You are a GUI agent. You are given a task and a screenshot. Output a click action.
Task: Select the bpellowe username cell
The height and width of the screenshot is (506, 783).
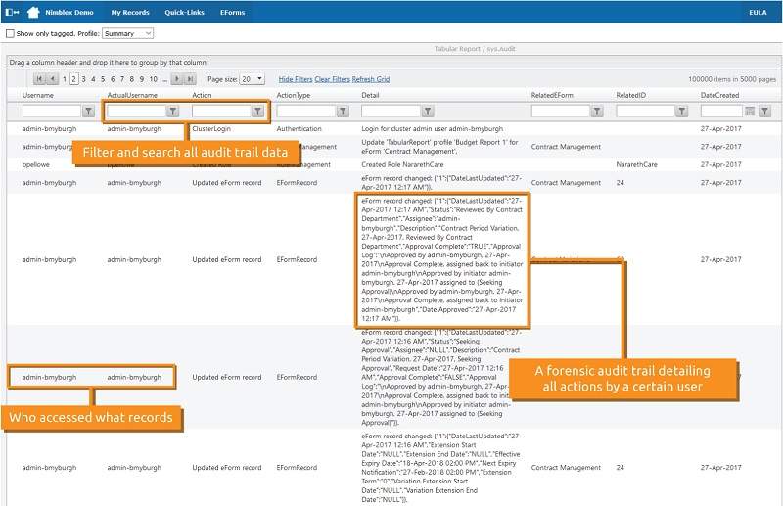pyautogui.click(x=36, y=164)
